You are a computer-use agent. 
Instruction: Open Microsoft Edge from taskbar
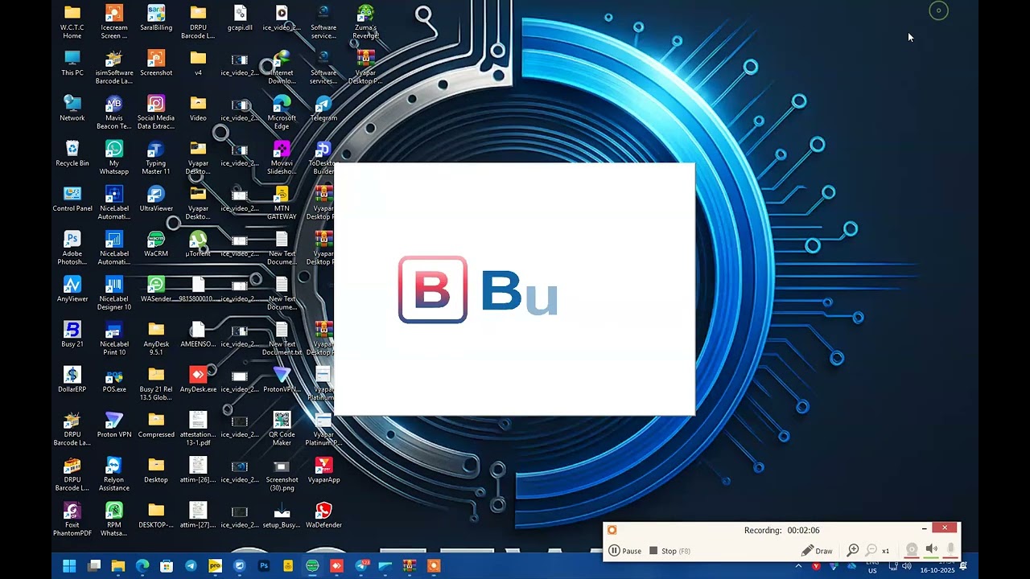tap(142, 566)
